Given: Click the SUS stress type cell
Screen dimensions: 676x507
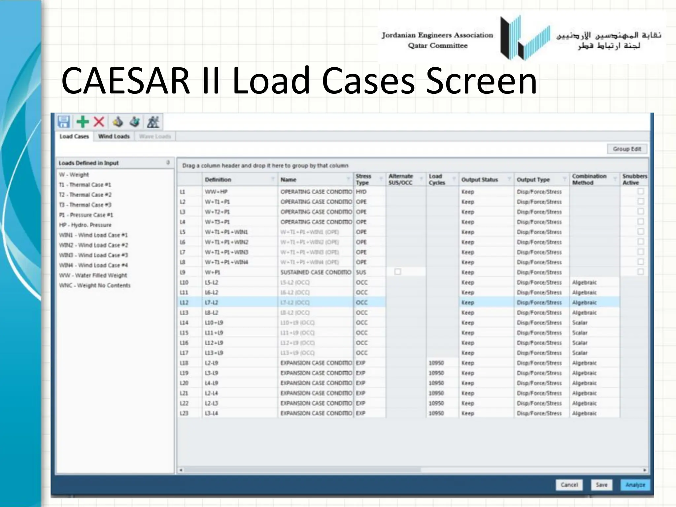Looking at the screenshot, I should click(369, 272).
